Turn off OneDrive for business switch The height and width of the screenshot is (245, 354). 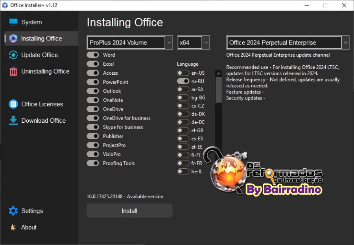[x=93, y=118]
